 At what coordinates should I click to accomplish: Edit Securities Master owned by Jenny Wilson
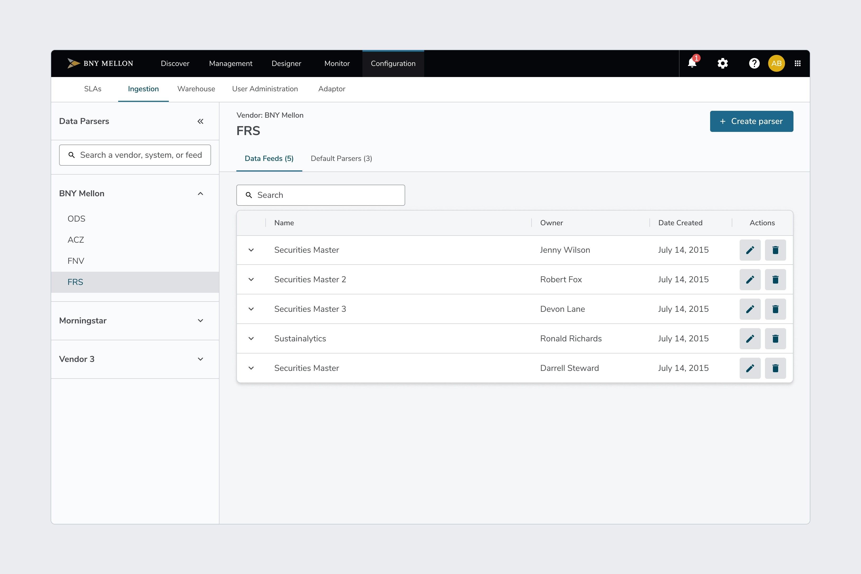coord(750,250)
